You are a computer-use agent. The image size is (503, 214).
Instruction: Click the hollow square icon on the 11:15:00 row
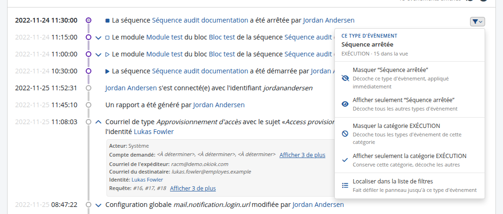107,38
